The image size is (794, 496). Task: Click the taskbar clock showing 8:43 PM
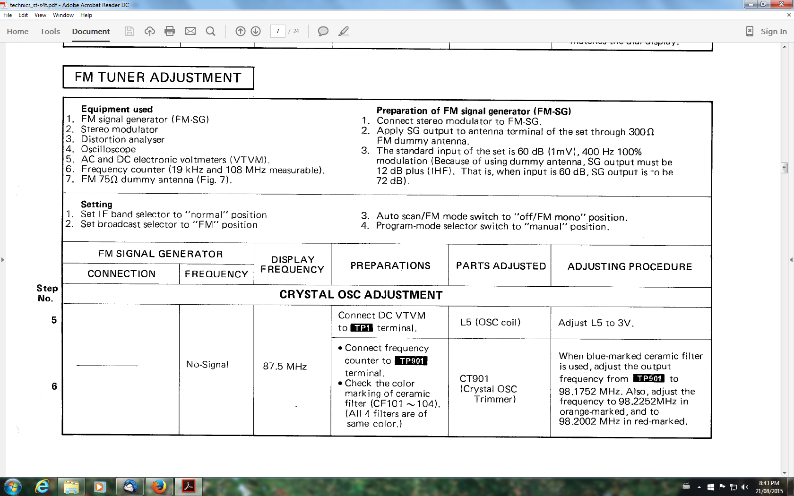(x=769, y=487)
